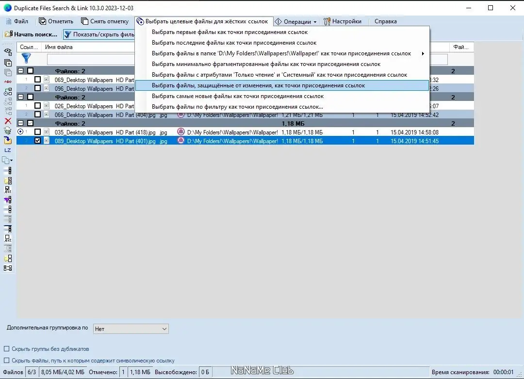Collapse the first 'Файлов: 2' group
This screenshot has height=379, width=524.
tap(21, 71)
